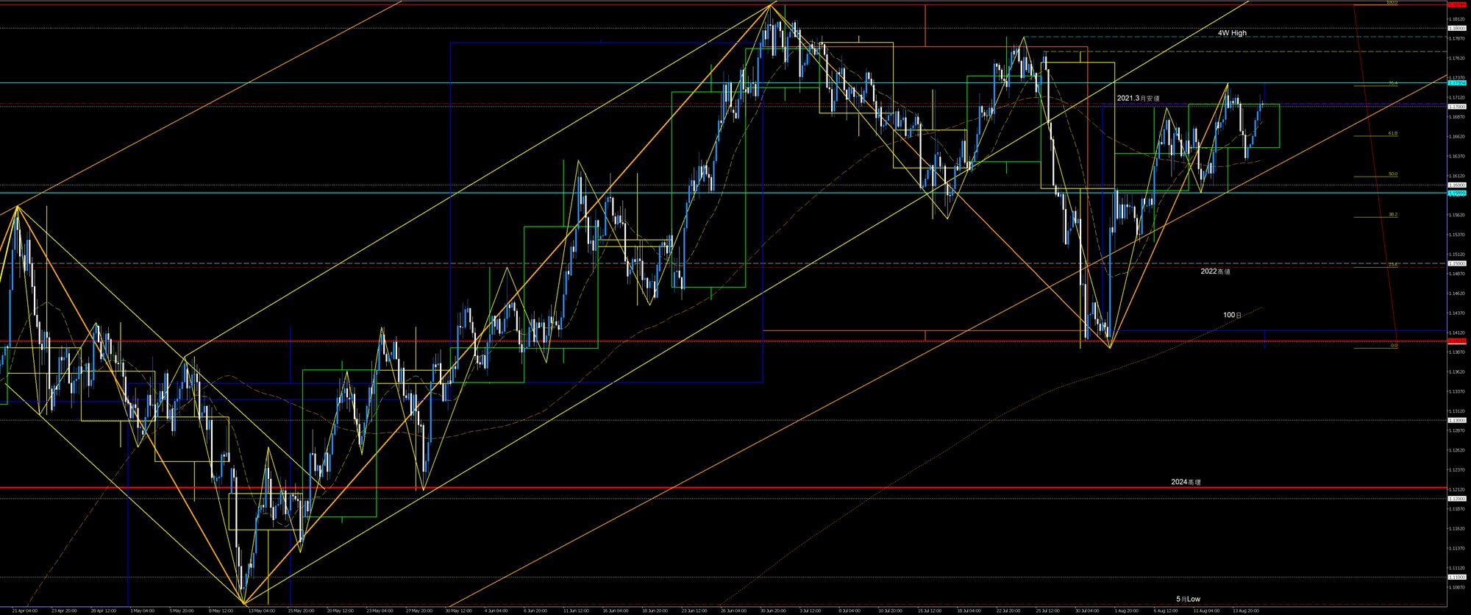Viewport: 1471px width, 615px height.
Task: Click the '13 May 04:00' time axis label
Action: point(262,611)
